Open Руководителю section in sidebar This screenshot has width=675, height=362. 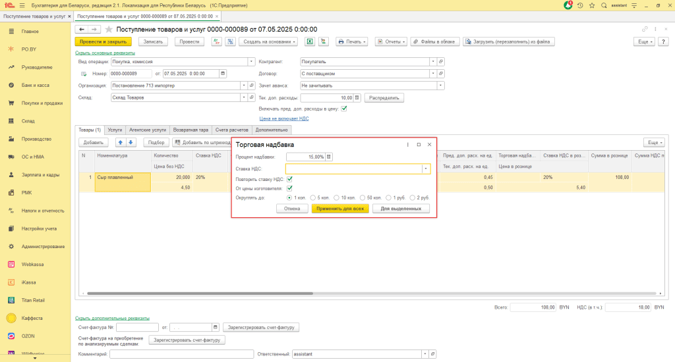point(37,68)
